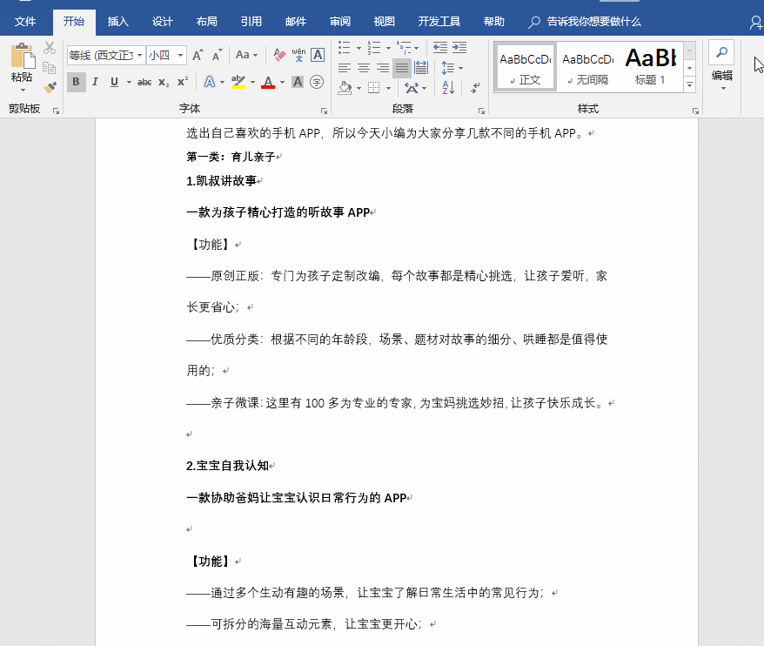Select the italic formatting icon
The width and height of the screenshot is (764, 646).
tap(96, 80)
